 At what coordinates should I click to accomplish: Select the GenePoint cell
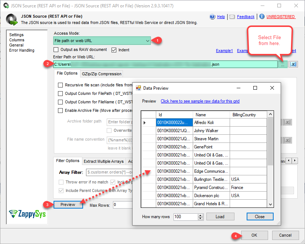pyautogui.click(x=211, y=147)
